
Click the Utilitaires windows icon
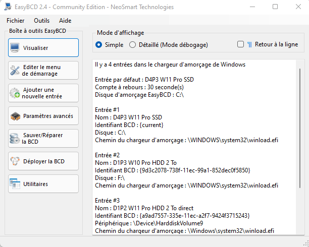point(15,184)
